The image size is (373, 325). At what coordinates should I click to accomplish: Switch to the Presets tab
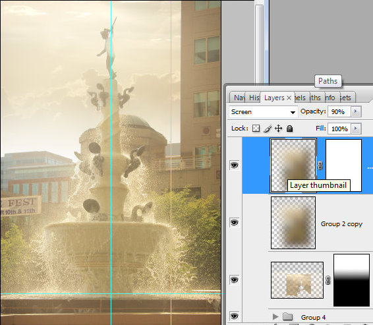347,98
